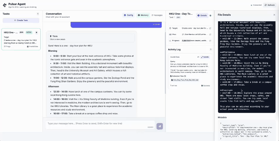Screen dimensions: 279x141
Task: Expand Extracted Files section in activity log
Action: point(178,76)
